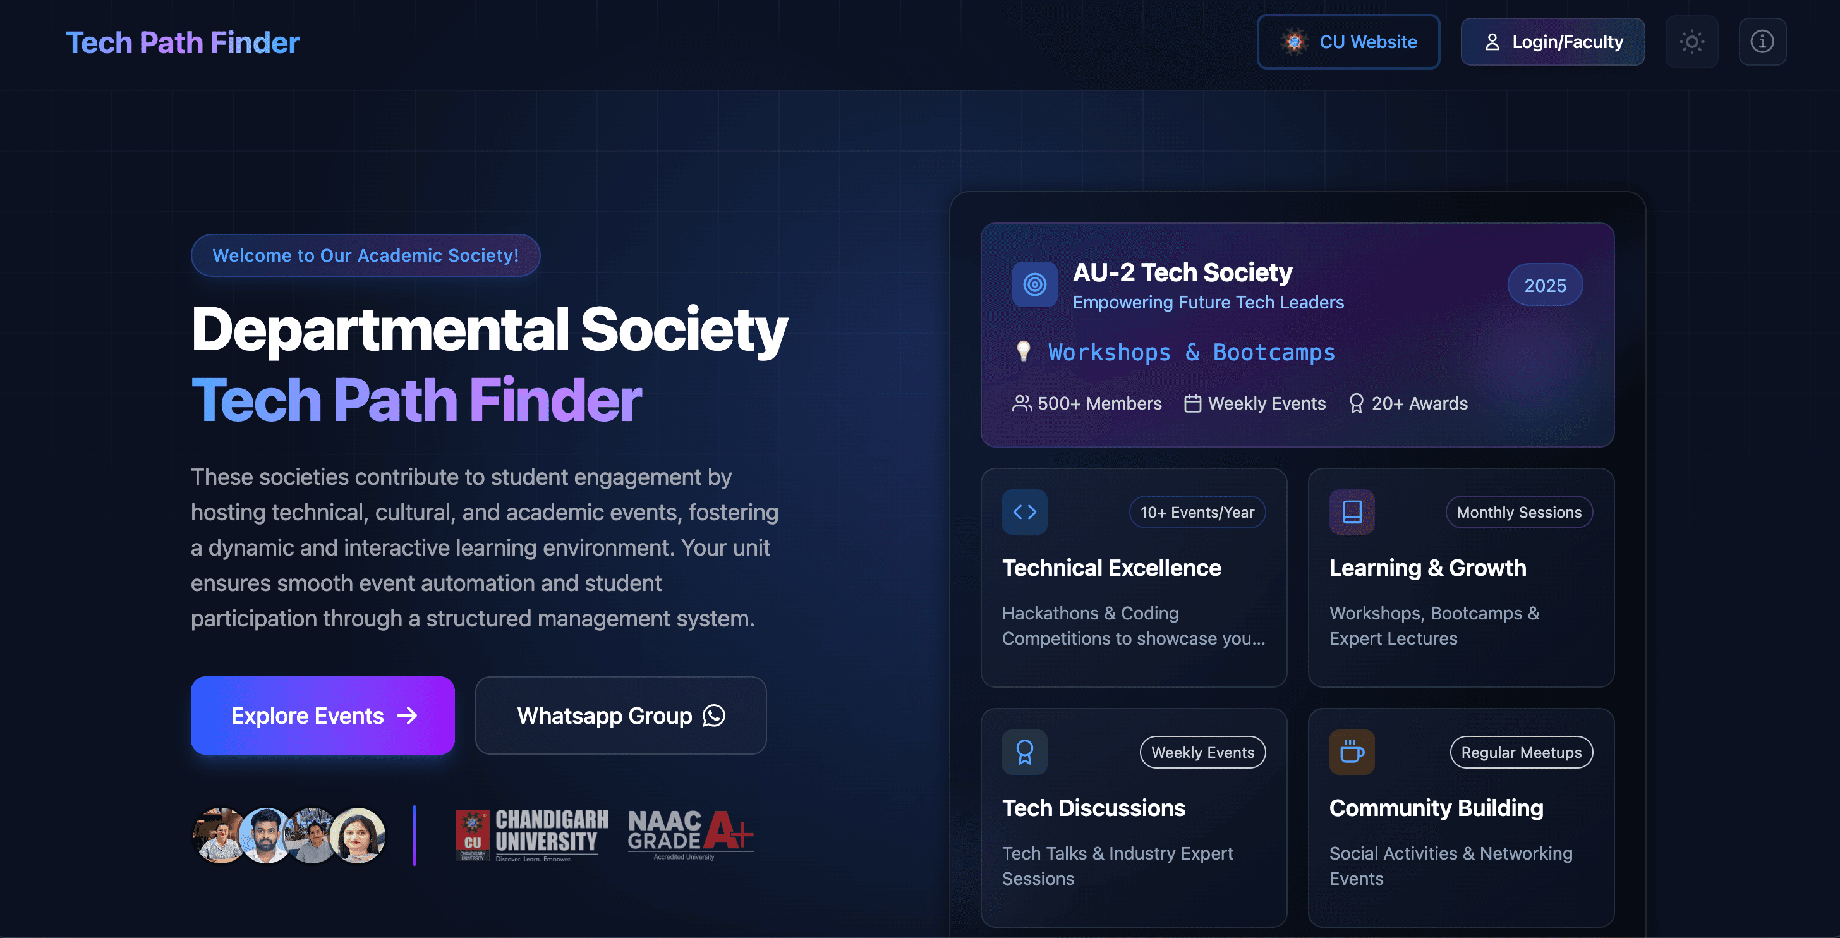Image resolution: width=1840 pixels, height=938 pixels.
Task: Toggle the light/dark theme sun icon
Action: [x=1692, y=42]
